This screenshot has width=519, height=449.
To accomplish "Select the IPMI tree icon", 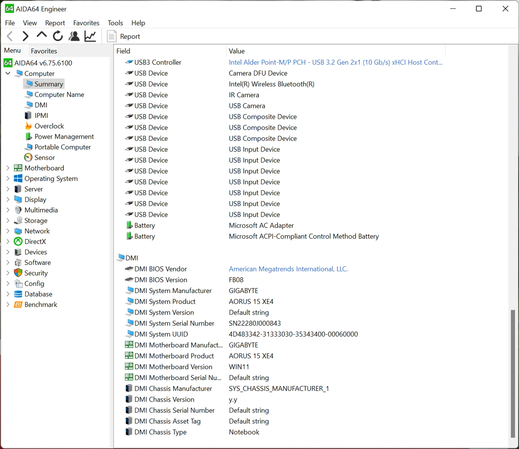I will point(28,115).
